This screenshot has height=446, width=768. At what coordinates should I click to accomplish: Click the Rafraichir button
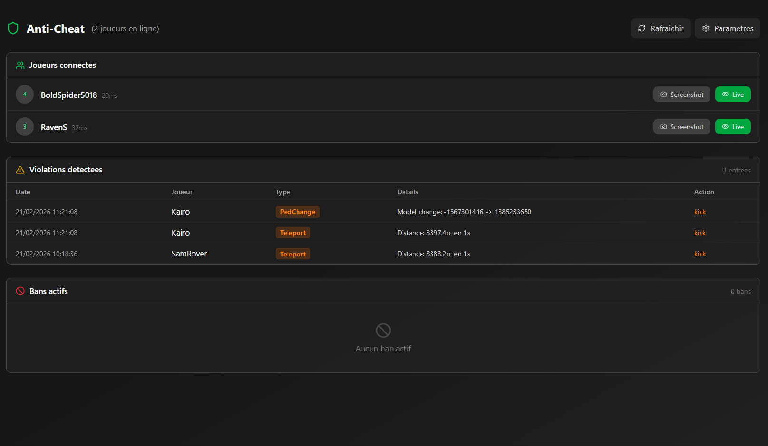click(660, 28)
